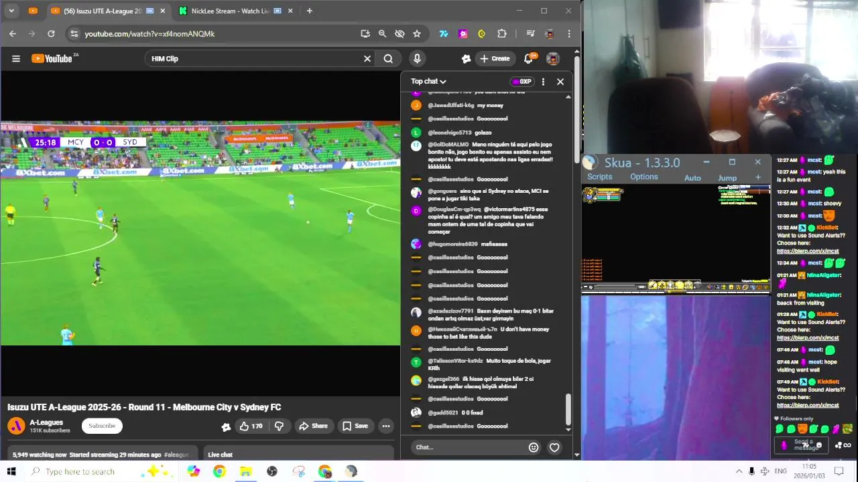858x482 pixels.
Task: Reload the YouTube page
Action: click(x=51, y=33)
